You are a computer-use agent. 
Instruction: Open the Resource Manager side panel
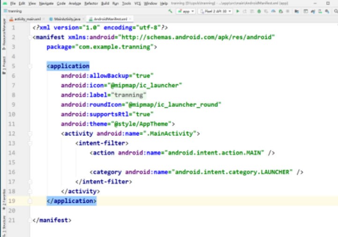(4, 34)
